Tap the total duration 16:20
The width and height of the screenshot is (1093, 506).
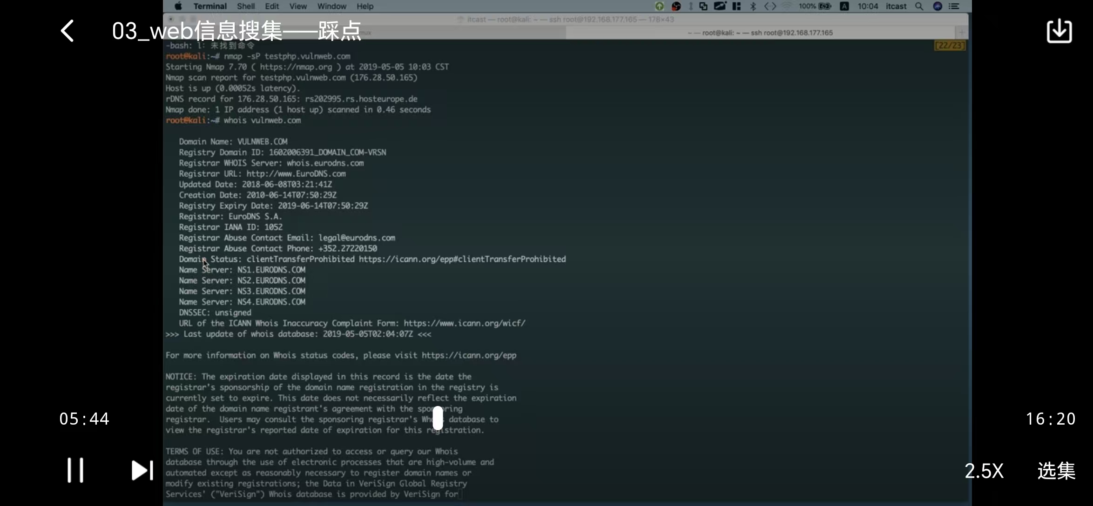[1050, 419]
